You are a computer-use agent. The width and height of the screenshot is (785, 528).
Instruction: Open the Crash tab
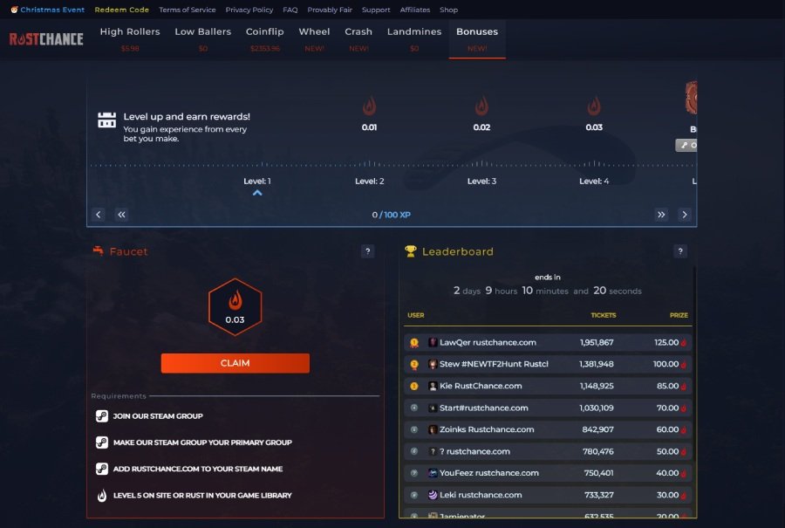[358, 38]
